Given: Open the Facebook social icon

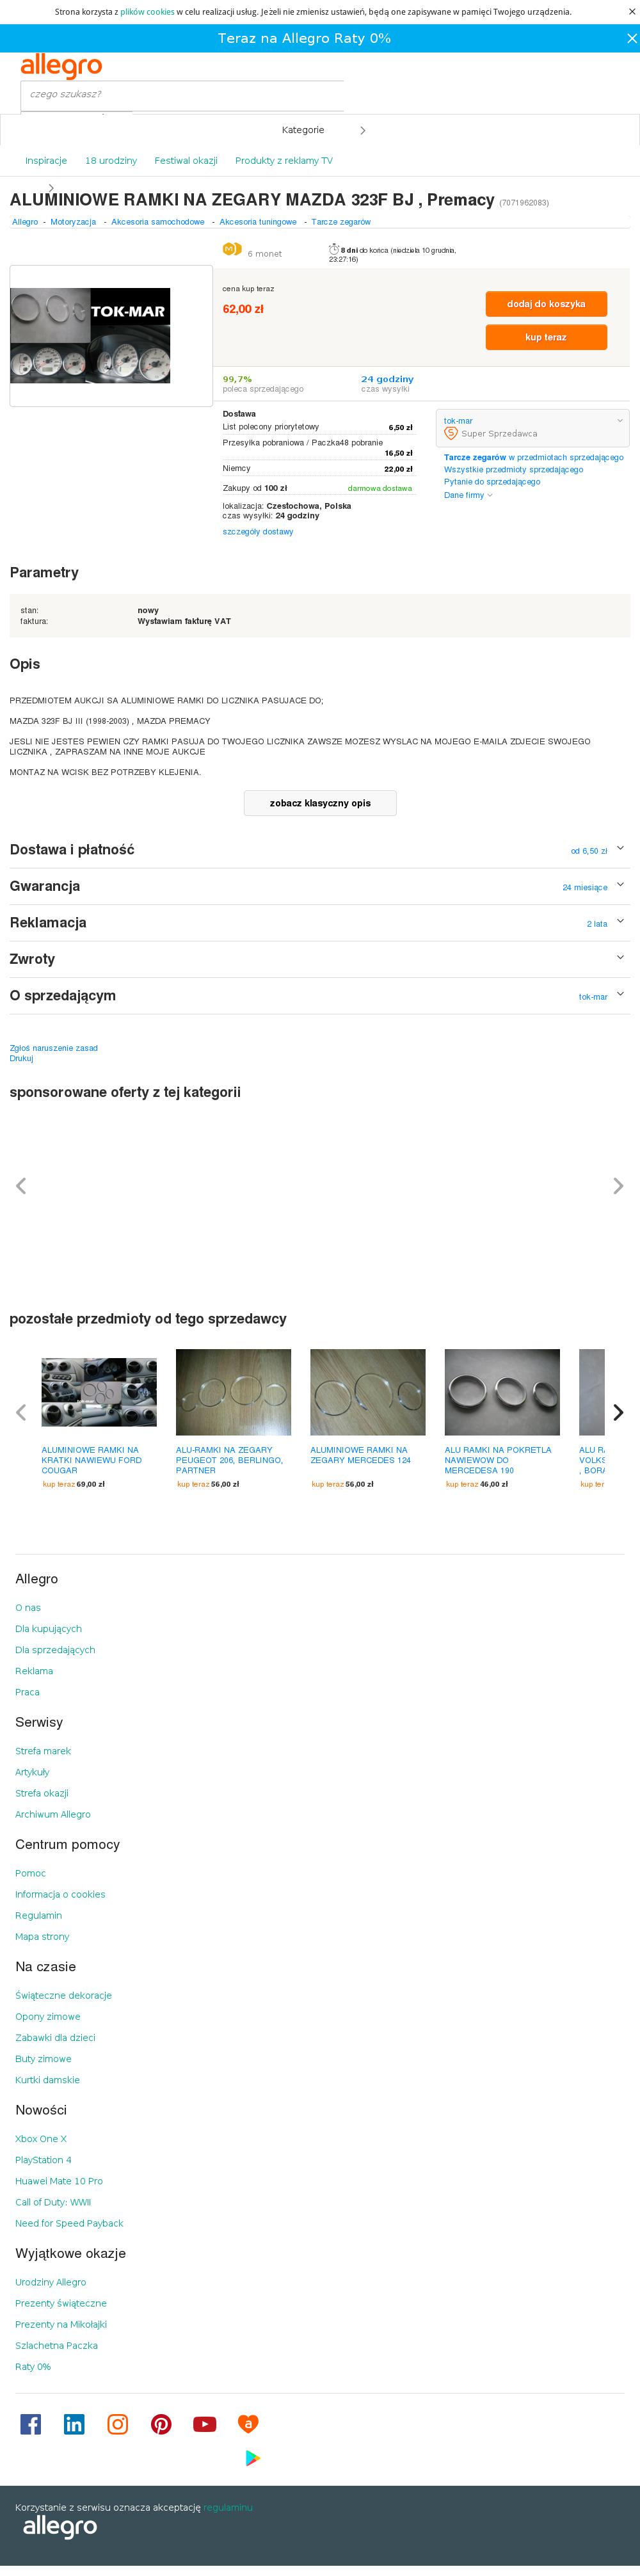Looking at the screenshot, I should coord(31,2423).
